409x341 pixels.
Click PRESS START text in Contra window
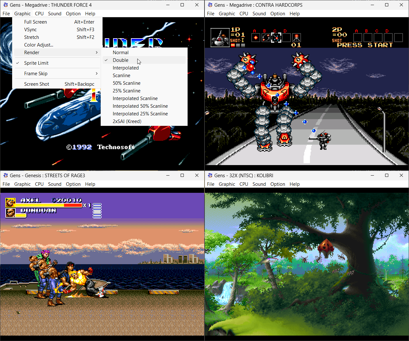coord(365,45)
